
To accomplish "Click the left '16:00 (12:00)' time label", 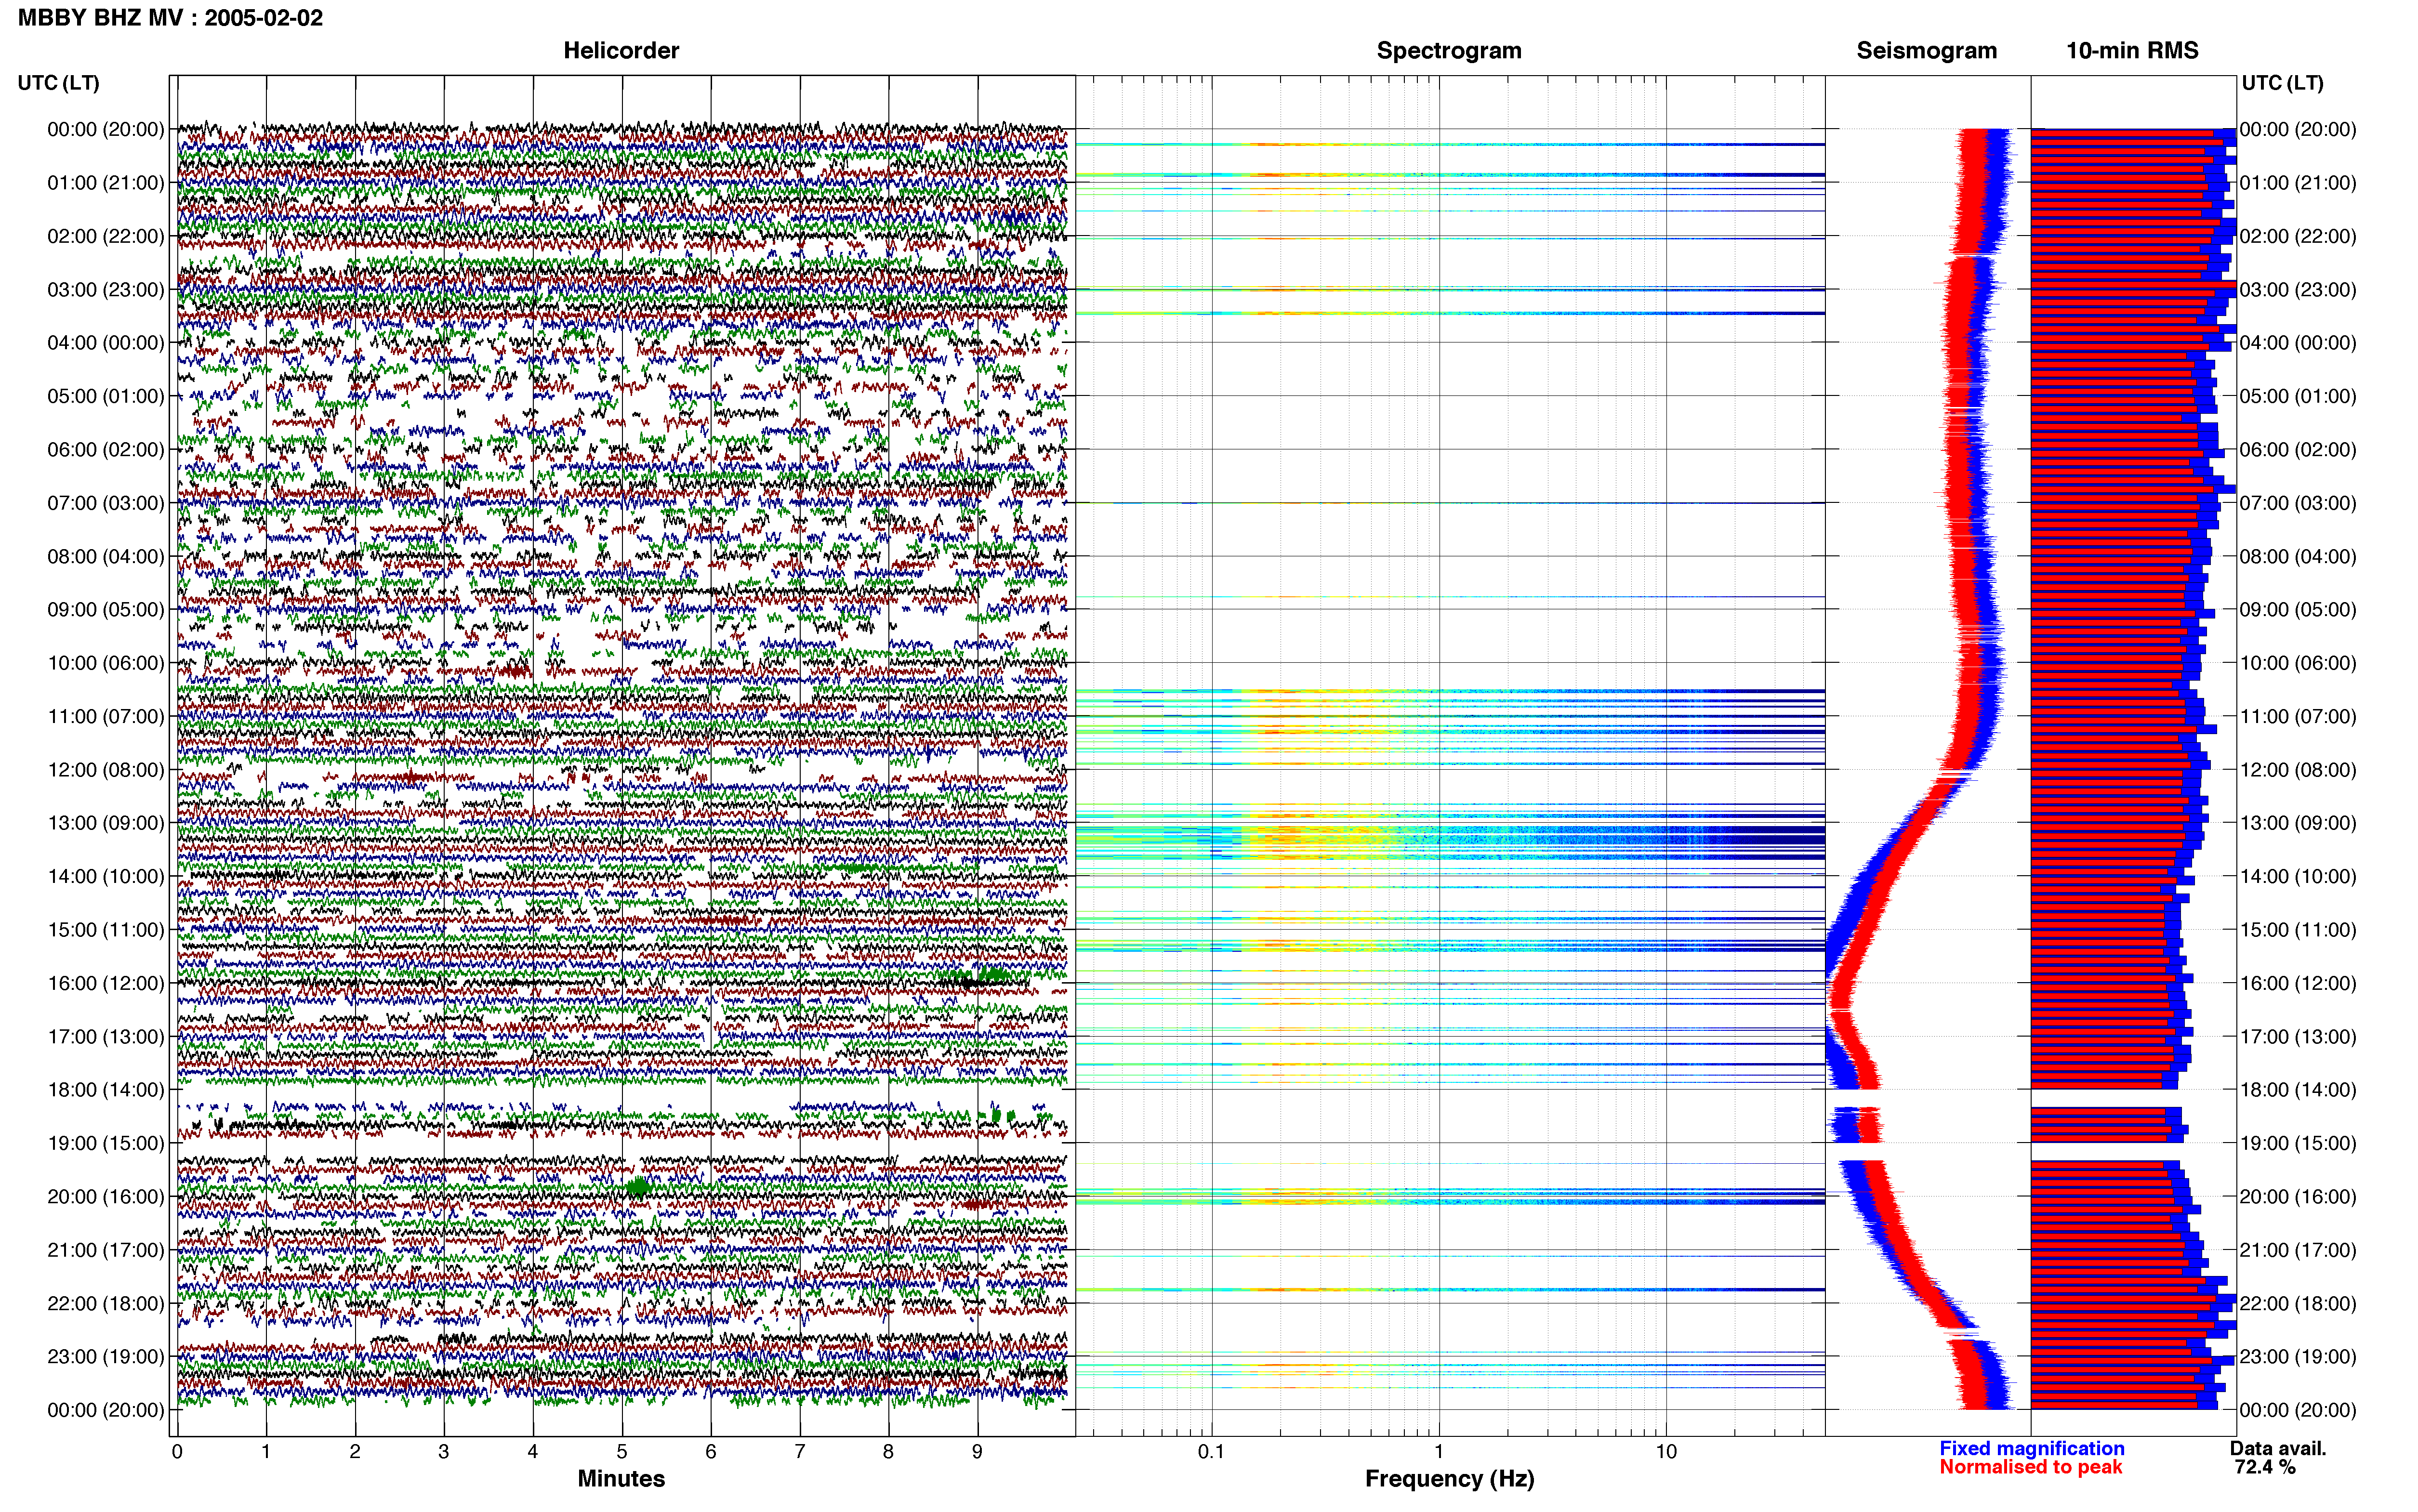I will tap(106, 983).
